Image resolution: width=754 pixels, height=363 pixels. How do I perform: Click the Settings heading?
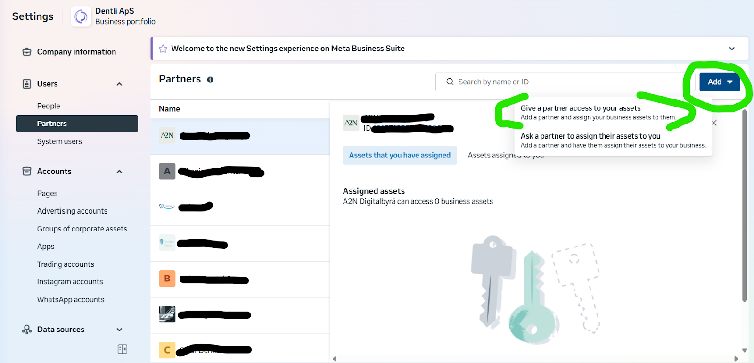(33, 16)
